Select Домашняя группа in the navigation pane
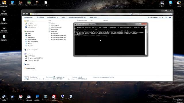184x103 pixels. pyautogui.click(x=31, y=50)
